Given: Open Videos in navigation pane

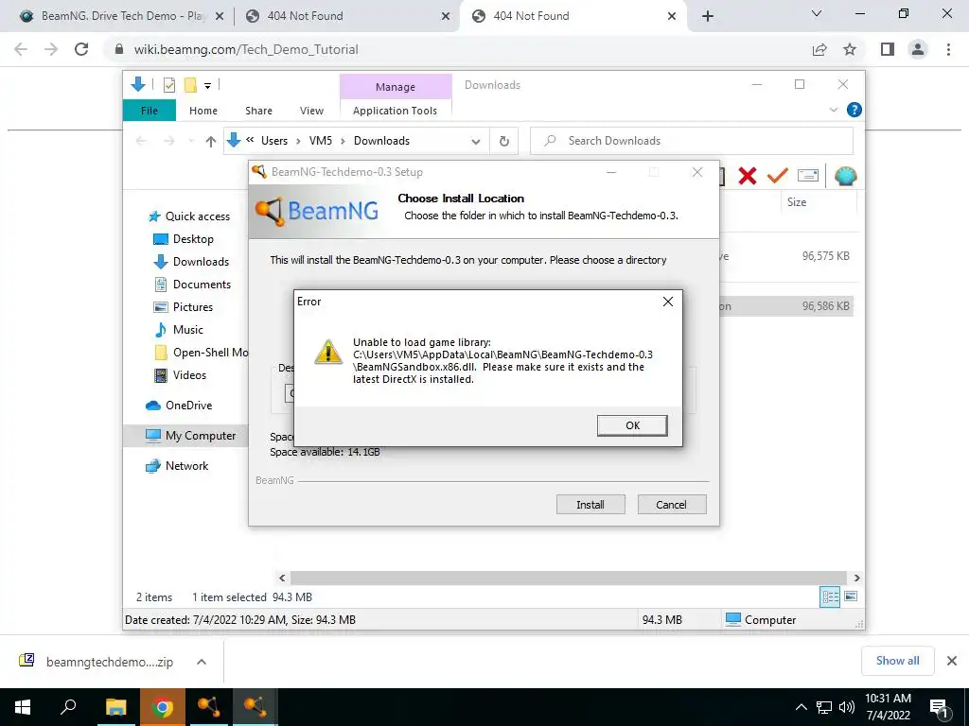Looking at the screenshot, I should tap(180, 375).
